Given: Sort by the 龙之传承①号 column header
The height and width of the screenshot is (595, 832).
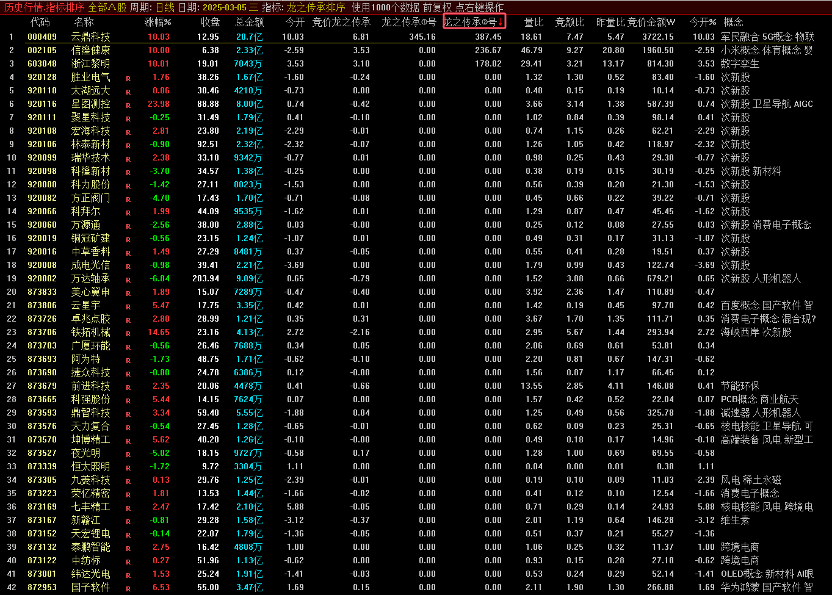Looking at the screenshot, I should 408,22.
